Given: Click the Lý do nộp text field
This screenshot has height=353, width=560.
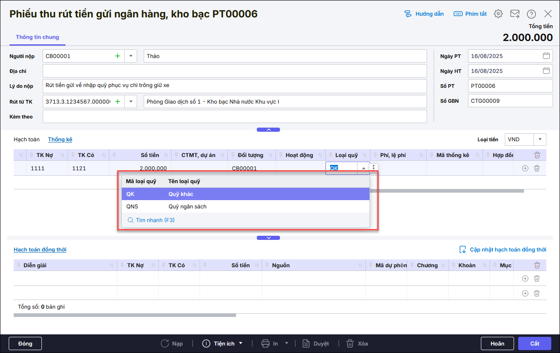Looking at the screenshot, I should [234, 86].
